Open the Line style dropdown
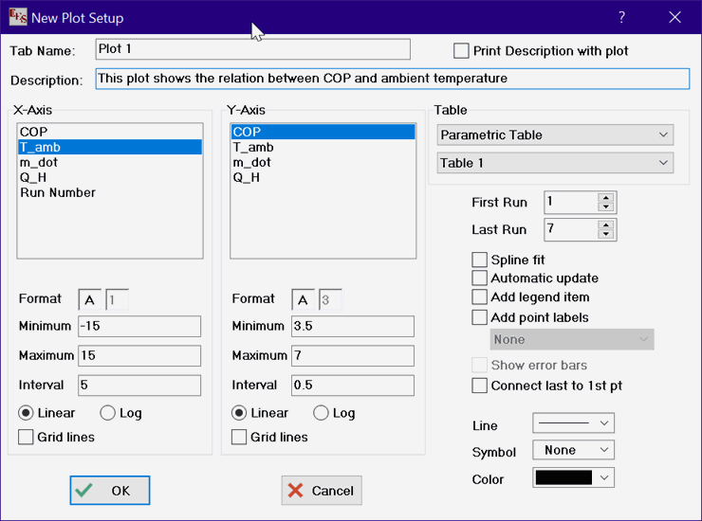The image size is (702, 521). pyautogui.click(x=573, y=422)
